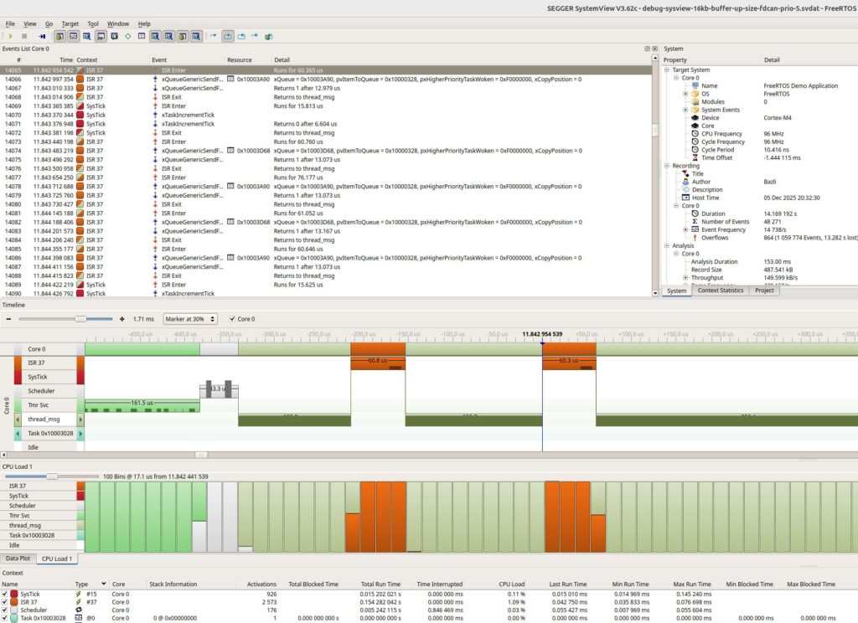This screenshot has width=858, height=623.
Task: Click the last toolbar icon with green cube
Action: pyautogui.click(x=269, y=36)
